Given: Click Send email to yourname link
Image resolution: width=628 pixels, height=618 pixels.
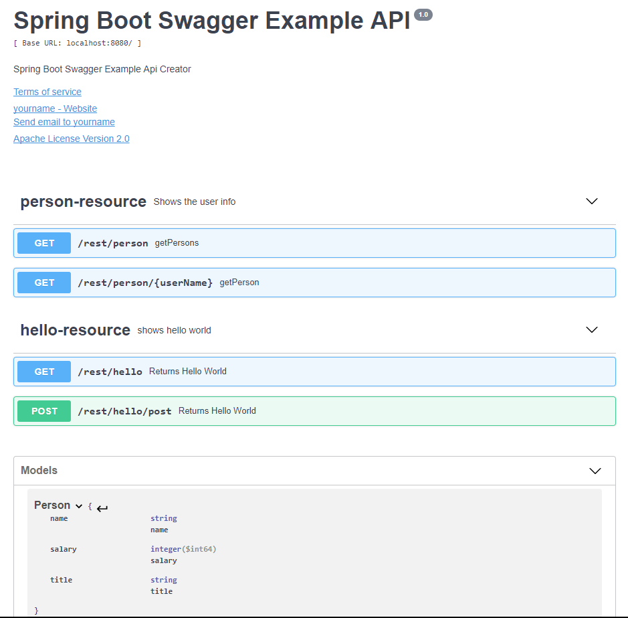Looking at the screenshot, I should (64, 122).
